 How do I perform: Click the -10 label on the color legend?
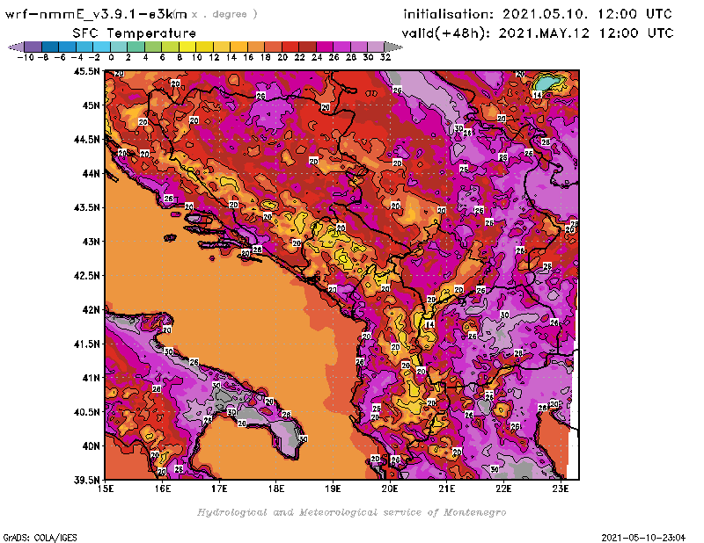coord(26,57)
